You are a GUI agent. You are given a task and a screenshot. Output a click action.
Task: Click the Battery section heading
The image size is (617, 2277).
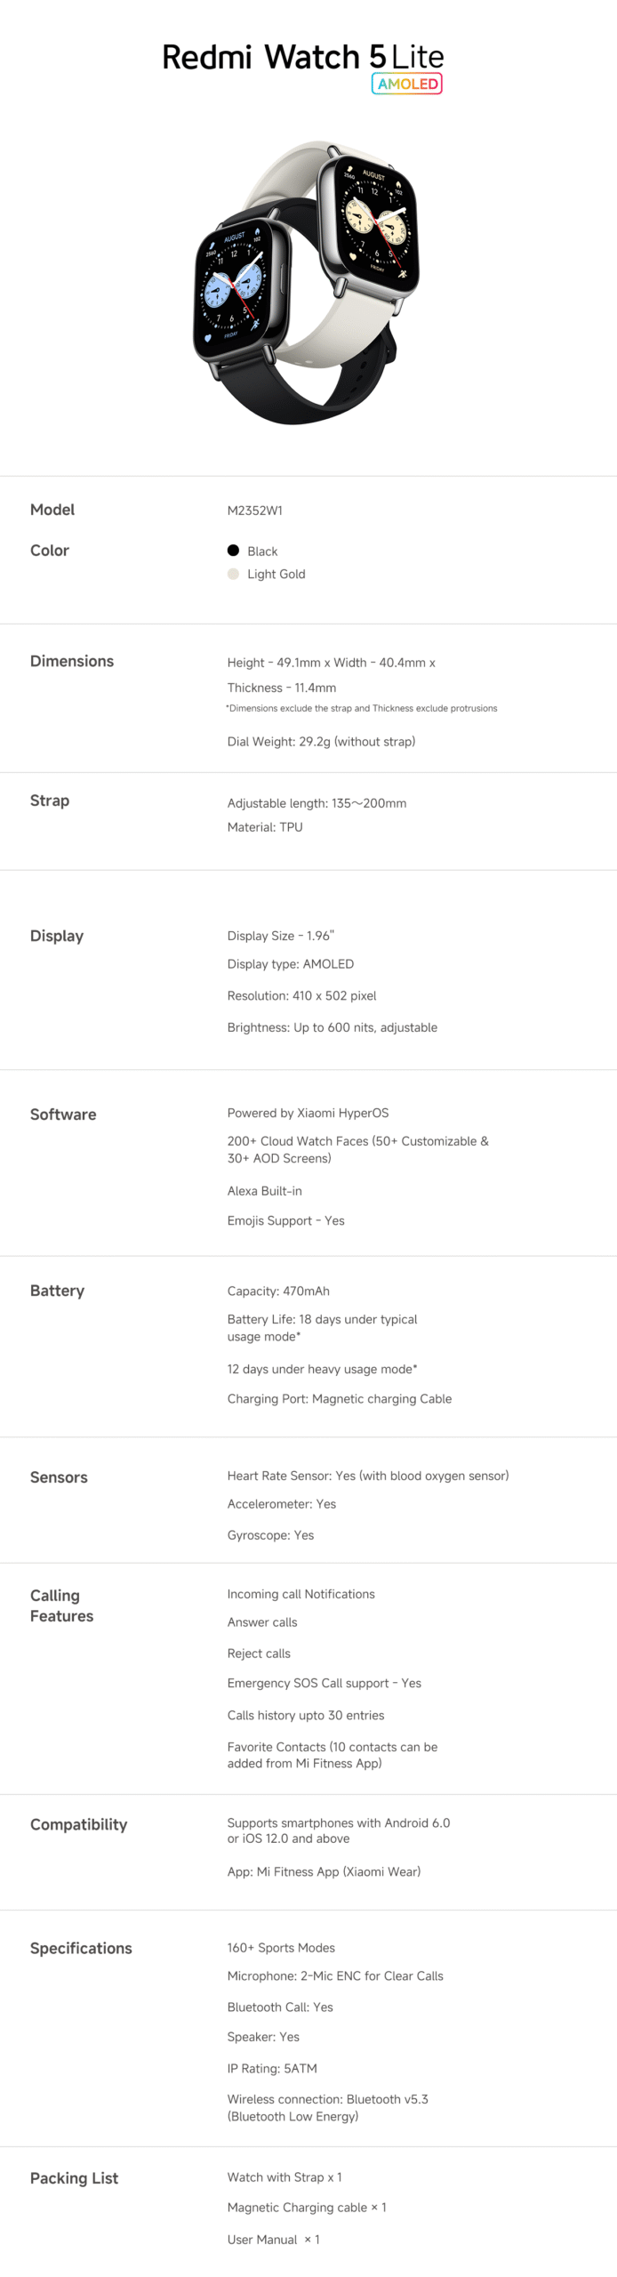pos(57,1291)
